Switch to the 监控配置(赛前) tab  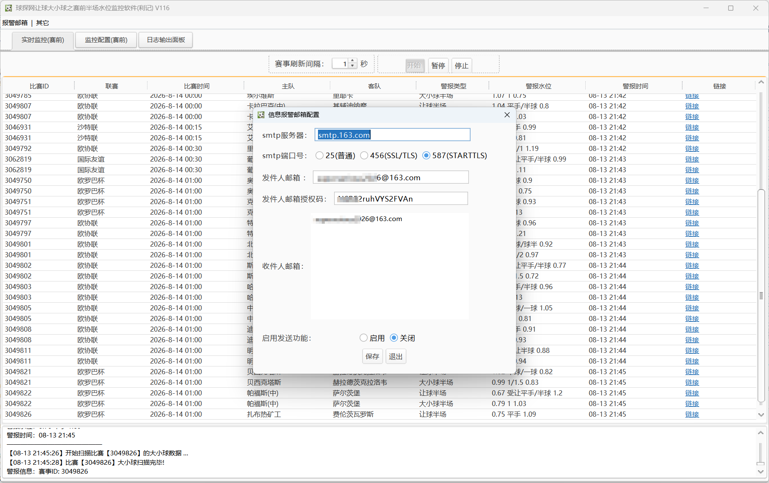point(106,40)
